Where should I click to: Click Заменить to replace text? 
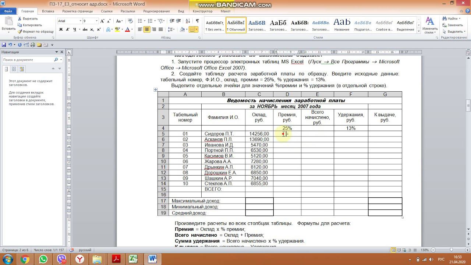click(x=452, y=25)
